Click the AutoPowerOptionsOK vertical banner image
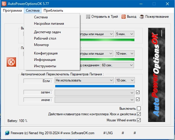This screenshot has height=140, width=175. (x=156, y=75)
